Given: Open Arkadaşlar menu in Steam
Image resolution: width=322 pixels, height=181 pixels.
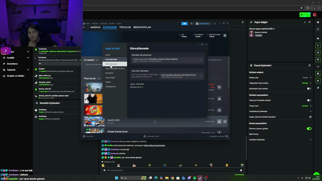Looking at the screenshot, I should pos(104,24).
